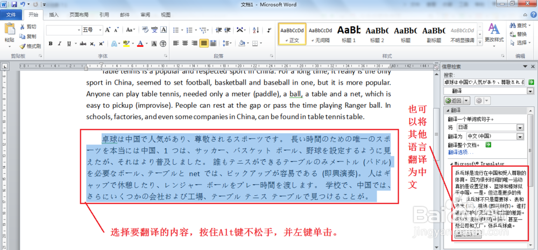The image size is (538, 250).
Task: Click the 返回 (Back) button in research pane
Action: pyautogui.click(x=454, y=100)
